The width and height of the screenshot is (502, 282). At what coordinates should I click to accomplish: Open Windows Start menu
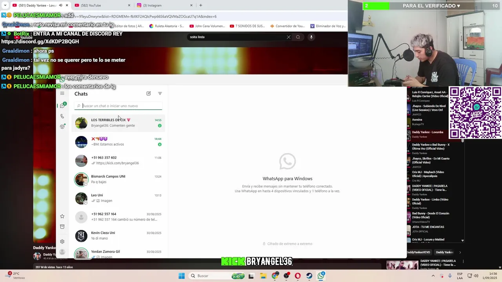[x=182, y=276]
